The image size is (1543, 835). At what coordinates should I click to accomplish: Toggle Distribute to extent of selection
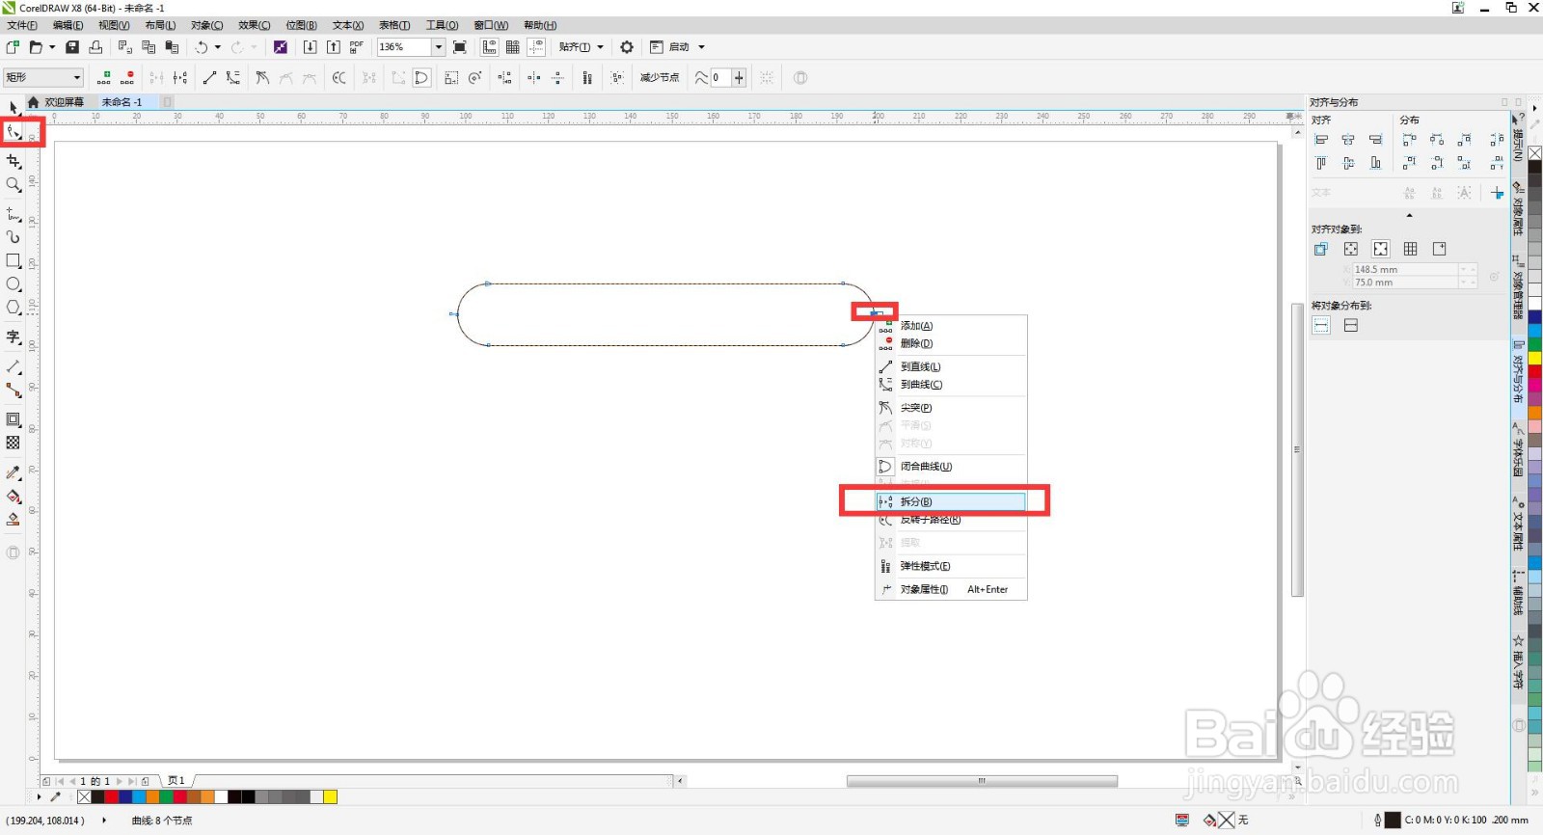[x=1321, y=326]
